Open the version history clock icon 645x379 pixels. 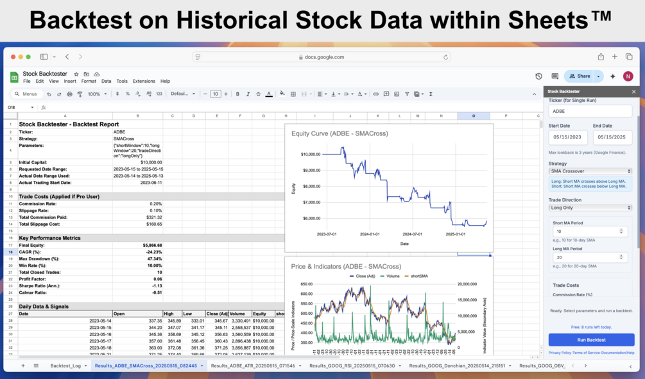539,76
